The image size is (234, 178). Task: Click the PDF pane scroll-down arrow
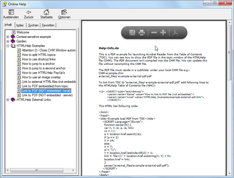[x=229, y=174]
